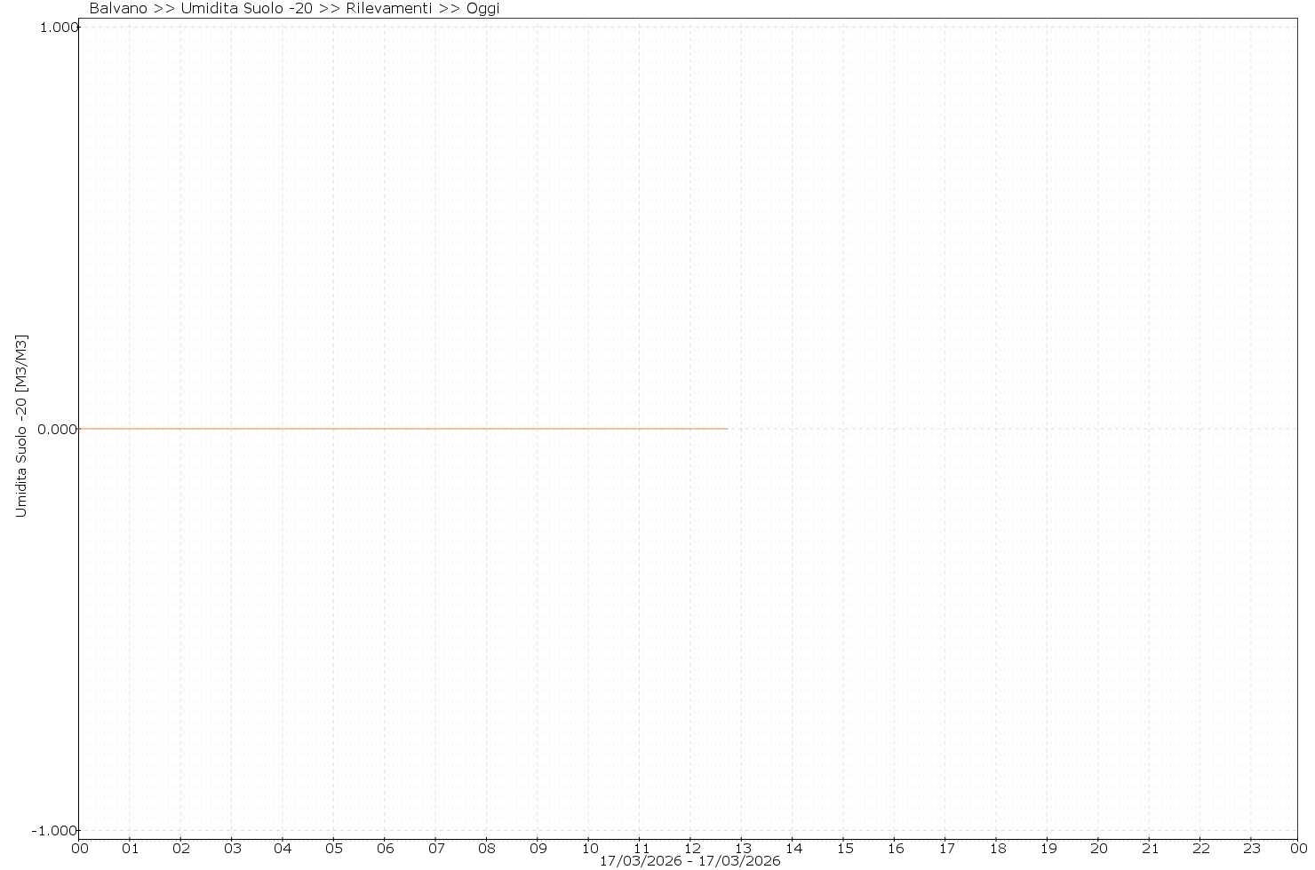Viewport: 1315px width, 870px height.
Task: Click the 1.000 y-axis label
Action: coord(58,28)
